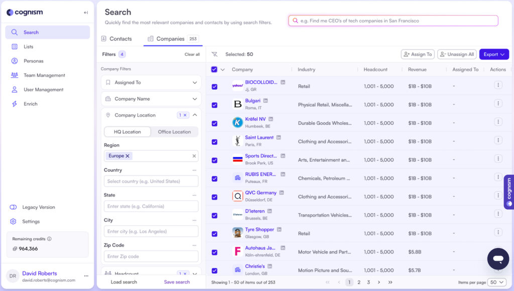514x291 pixels.
Task: Open actions menu for D'Ieteren row
Action: coord(498,214)
